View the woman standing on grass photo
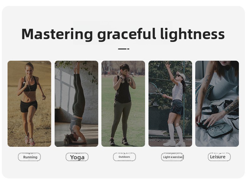248x184 pixels. click(x=123, y=104)
